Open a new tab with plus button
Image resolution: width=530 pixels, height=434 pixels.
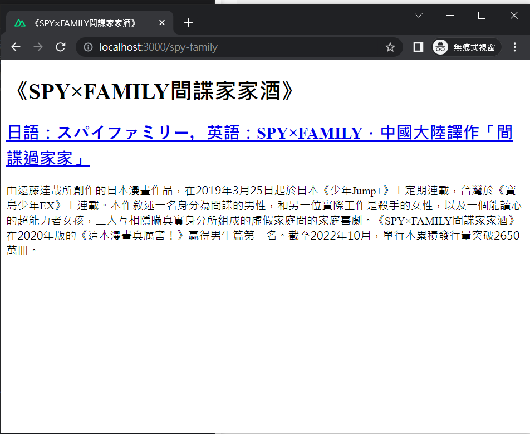pos(188,23)
